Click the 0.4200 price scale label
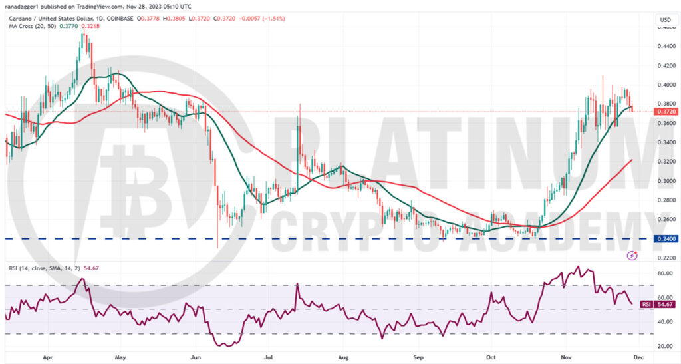 [666, 66]
